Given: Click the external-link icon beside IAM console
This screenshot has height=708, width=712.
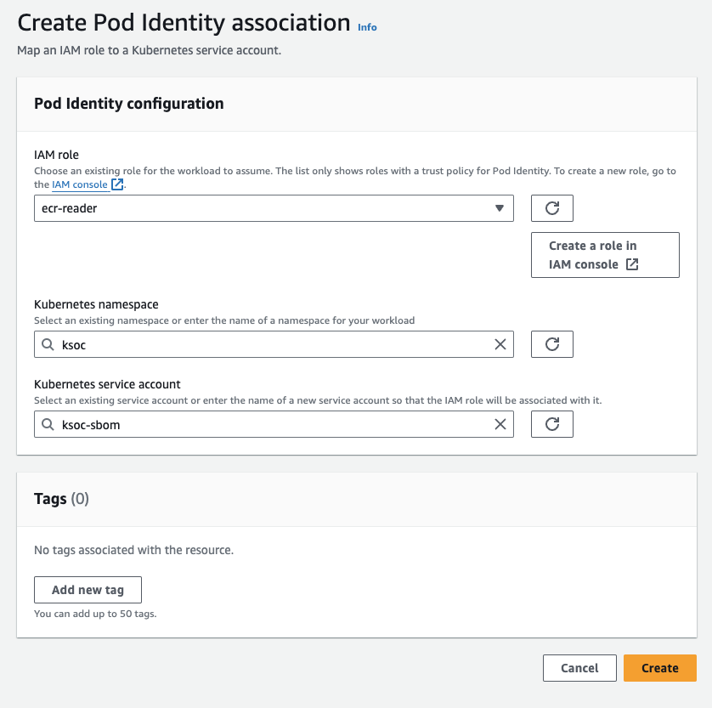Looking at the screenshot, I should 116,184.
